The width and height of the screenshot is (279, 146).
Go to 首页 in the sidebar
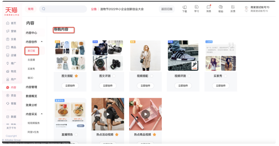click(11, 23)
